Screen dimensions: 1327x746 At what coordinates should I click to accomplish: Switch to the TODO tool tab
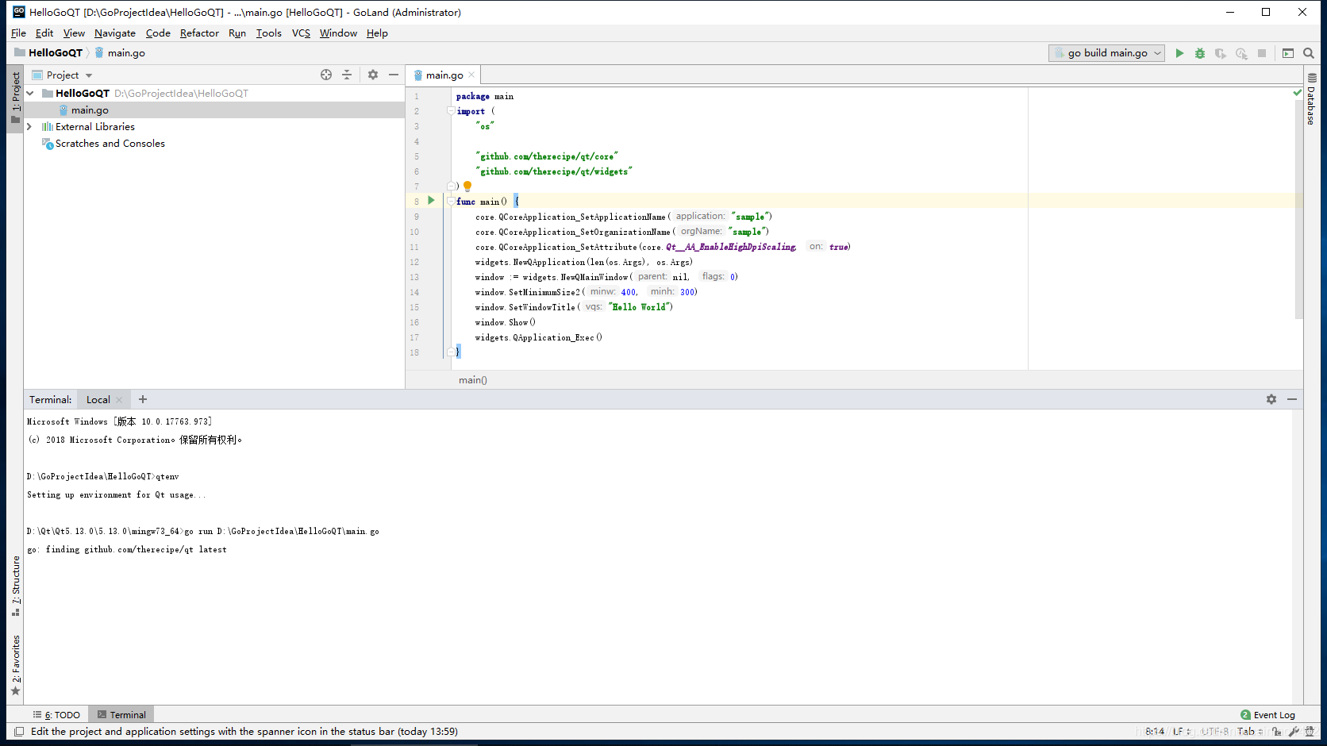(57, 715)
